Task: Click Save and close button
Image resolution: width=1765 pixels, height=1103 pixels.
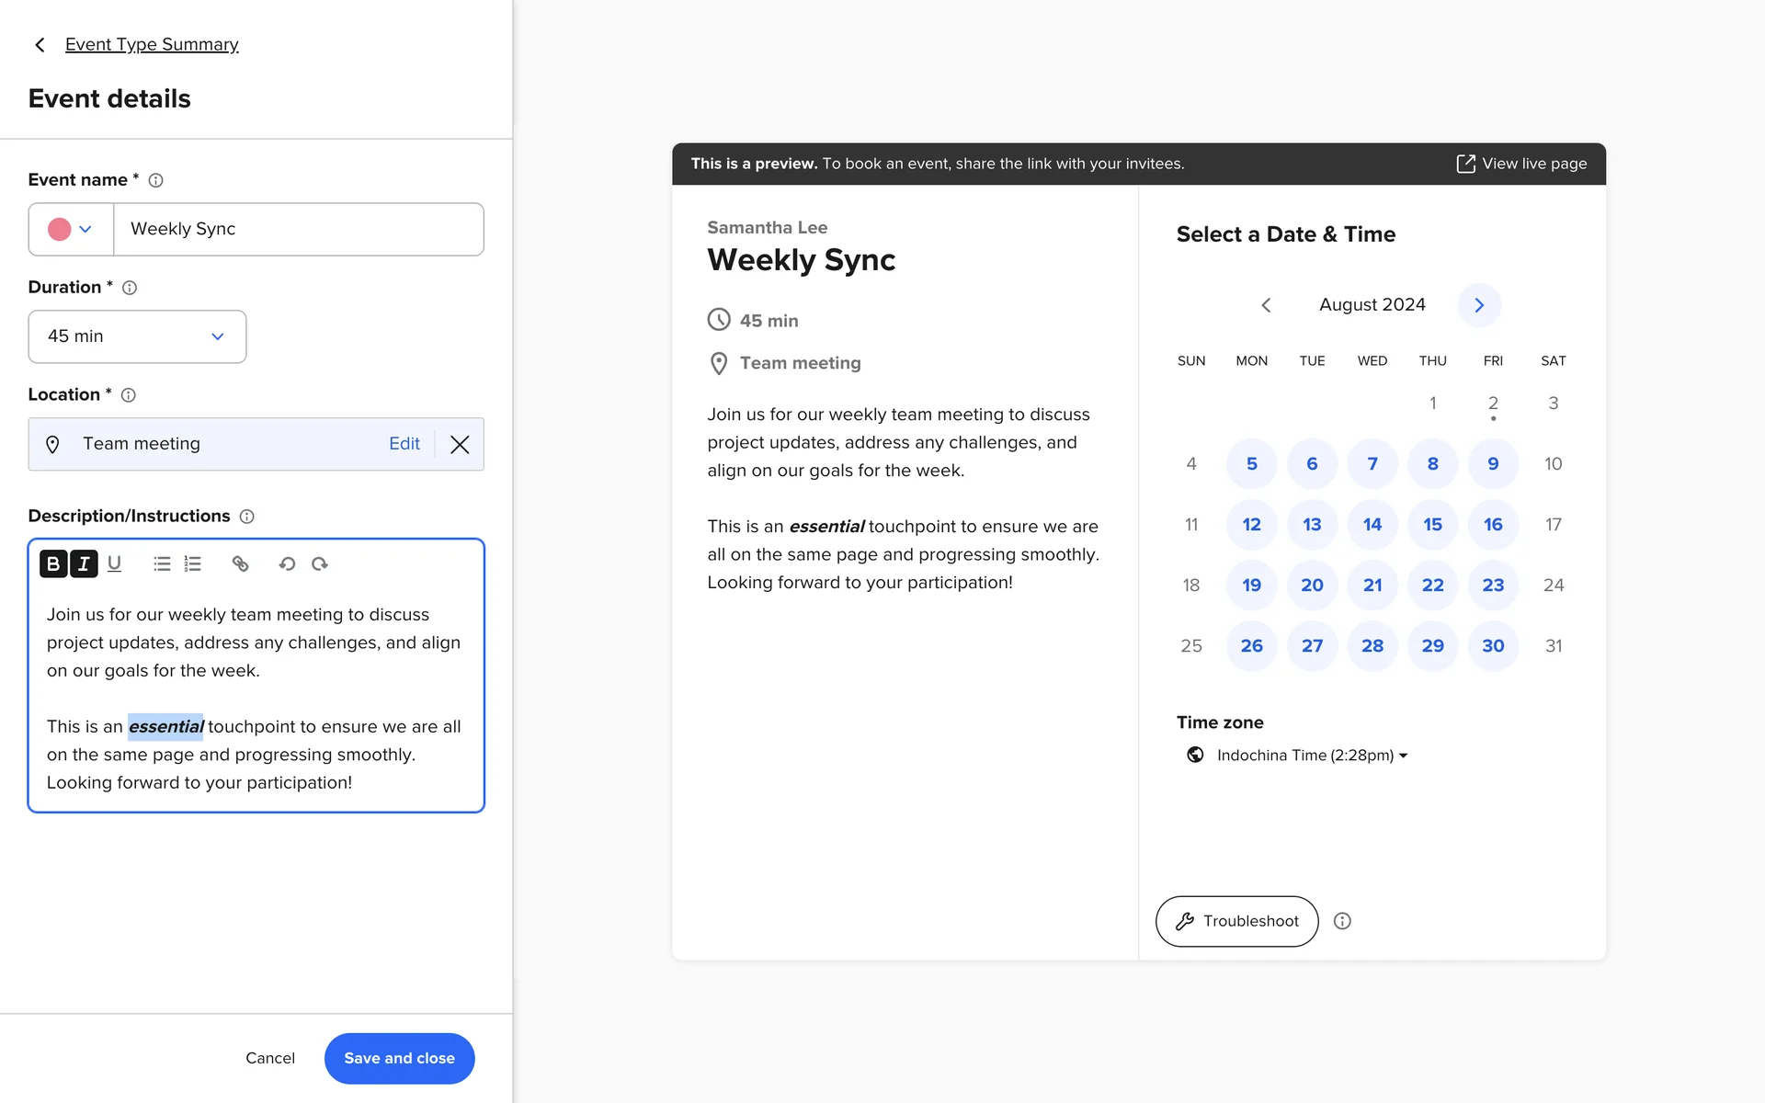Action: 399,1058
